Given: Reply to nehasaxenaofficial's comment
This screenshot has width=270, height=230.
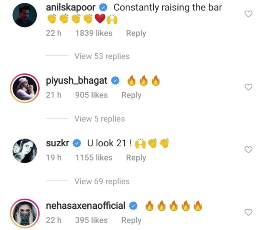Looking at the screenshot, I should point(132,220).
